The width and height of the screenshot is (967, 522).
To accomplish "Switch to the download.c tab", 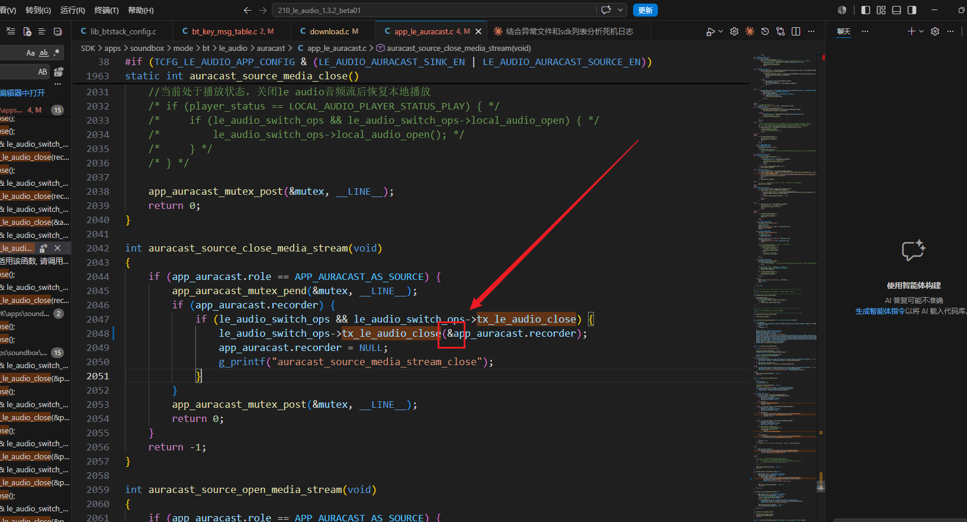I will [333, 31].
